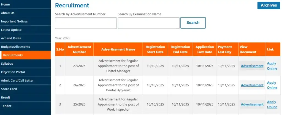Click the Archives button
Screen dimensions: 282x115
pos(269,5)
